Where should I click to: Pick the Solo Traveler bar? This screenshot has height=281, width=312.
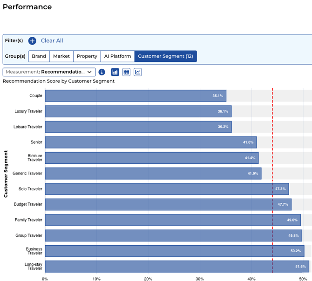[167, 189]
